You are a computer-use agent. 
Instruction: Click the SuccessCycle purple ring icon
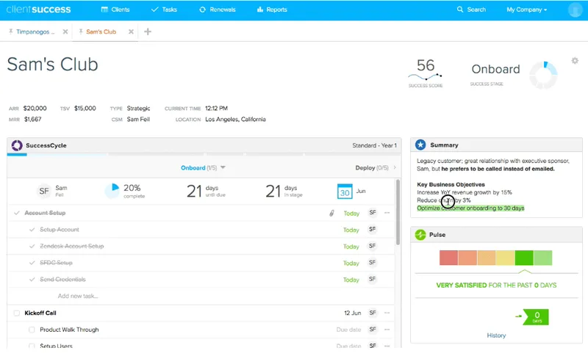click(x=17, y=145)
